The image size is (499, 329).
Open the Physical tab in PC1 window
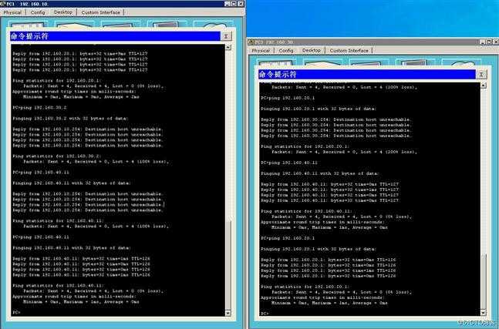point(12,12)
